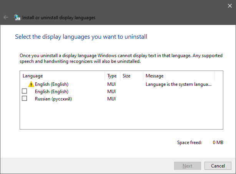Click the back arrow in title bar
This screenshot has width=236, height=174.
6,17
